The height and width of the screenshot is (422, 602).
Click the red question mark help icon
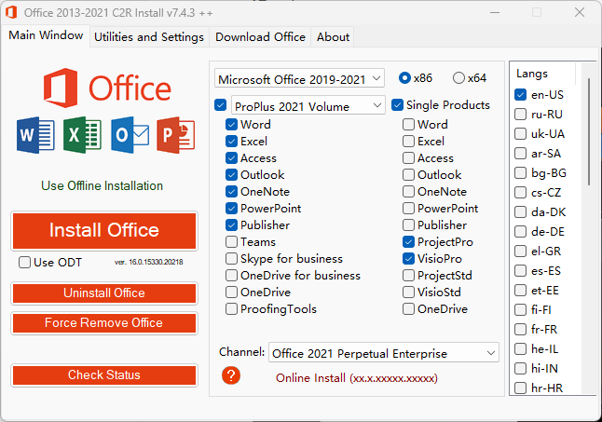coord(231,375)
